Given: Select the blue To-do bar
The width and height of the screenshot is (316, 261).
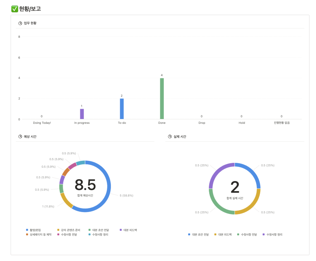Looking at the screenshot, I should [122, 109].
